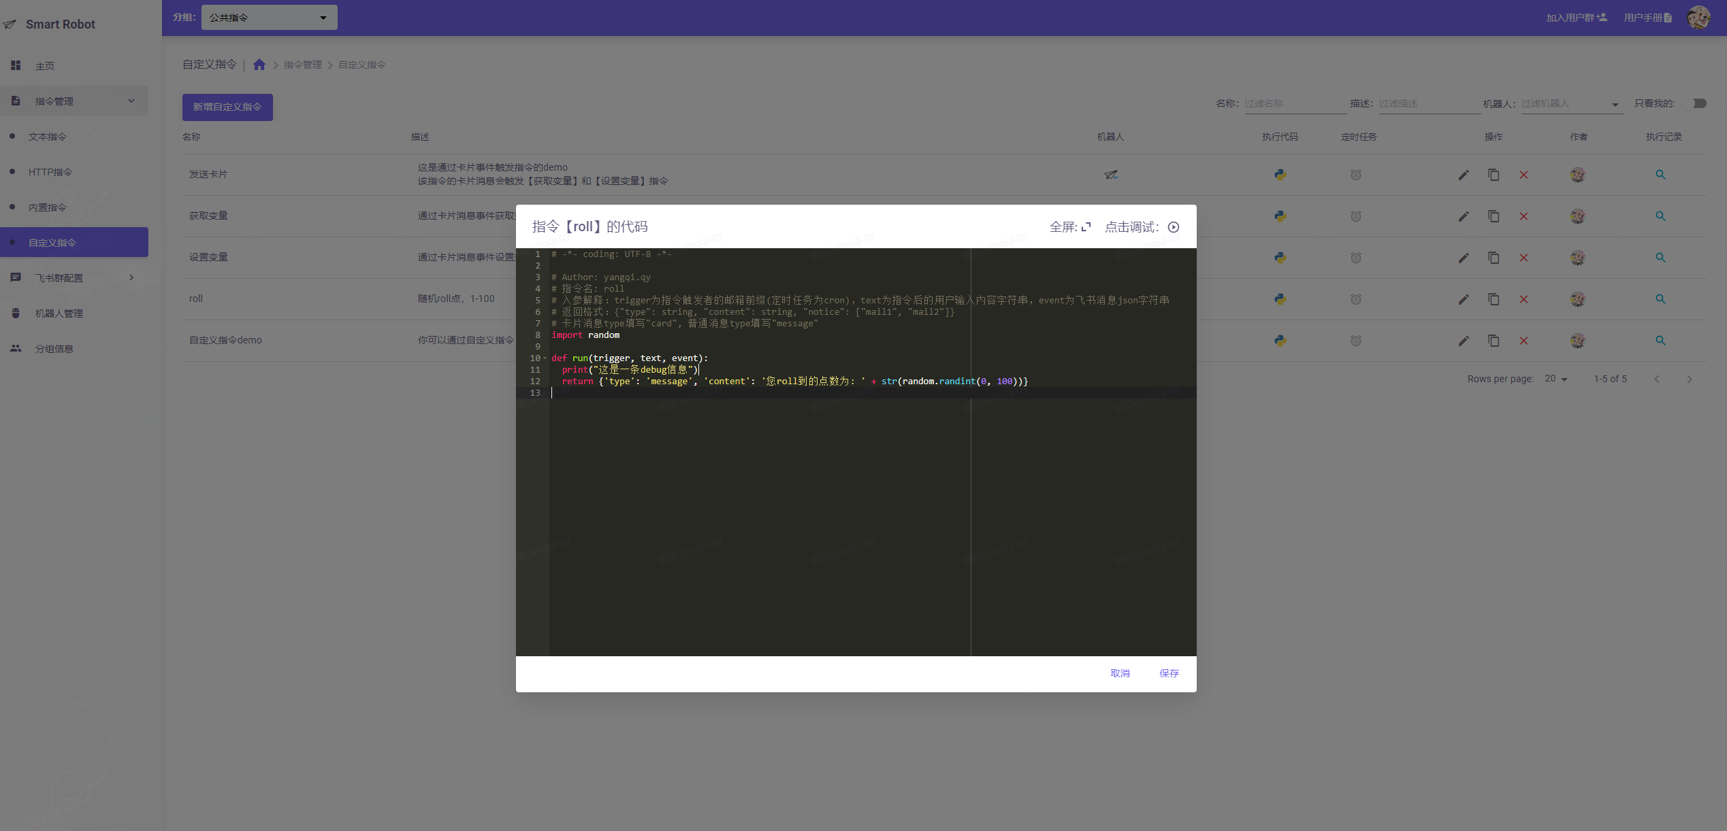Click 取消 to cancel the dialog
The image size is (1727, 831).
[1120, 673]
